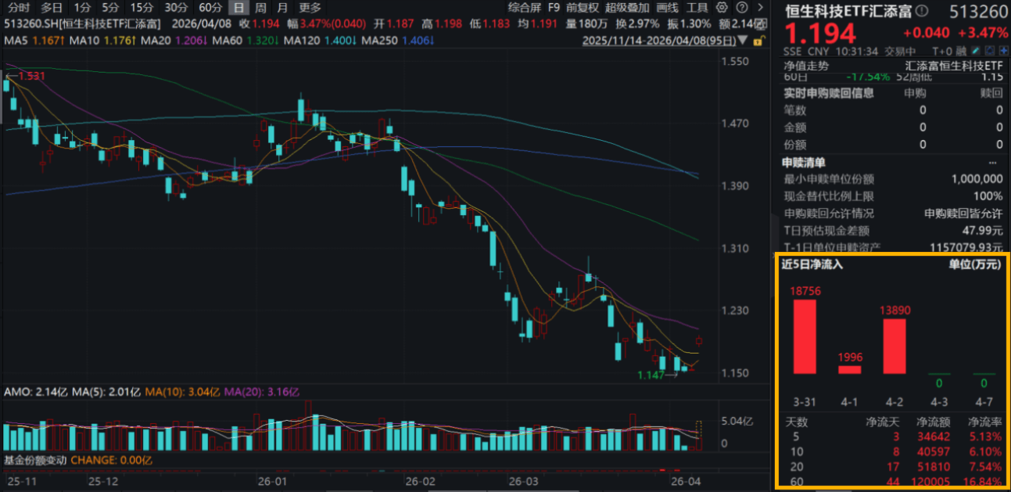Viewport: 1011px width, 492px height.
Task: Select the 月 monthly chart tab
Action: (283, 7)
